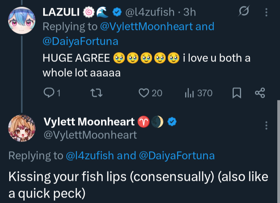The image size is (280, 203).
Task: Open more options on Vylett Moonheart's tweet
Action: click(266, 125)
